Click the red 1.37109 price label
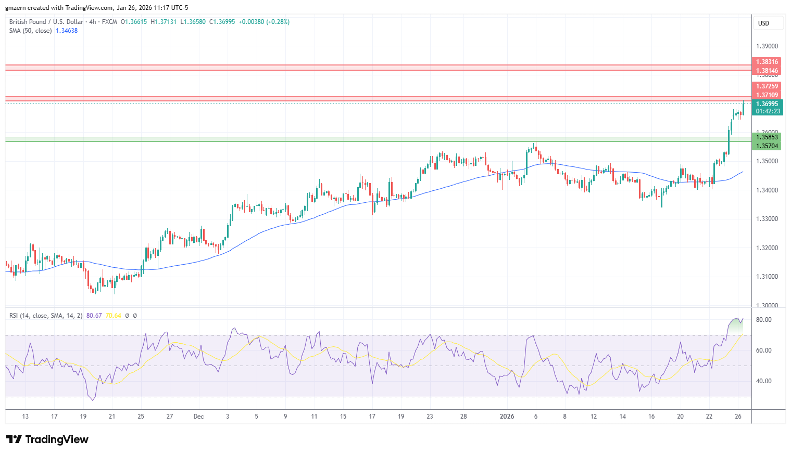This screenshot has height=455, width=791. 767,95
